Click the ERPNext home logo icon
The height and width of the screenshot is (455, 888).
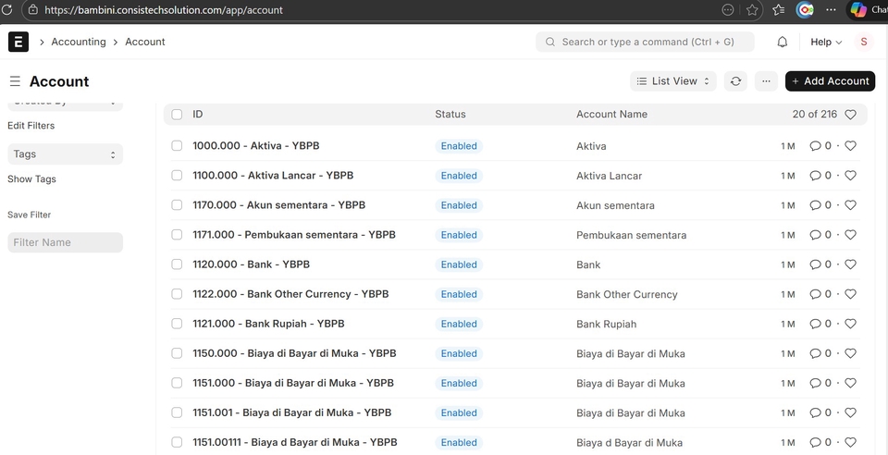click(x=18, y=42)
